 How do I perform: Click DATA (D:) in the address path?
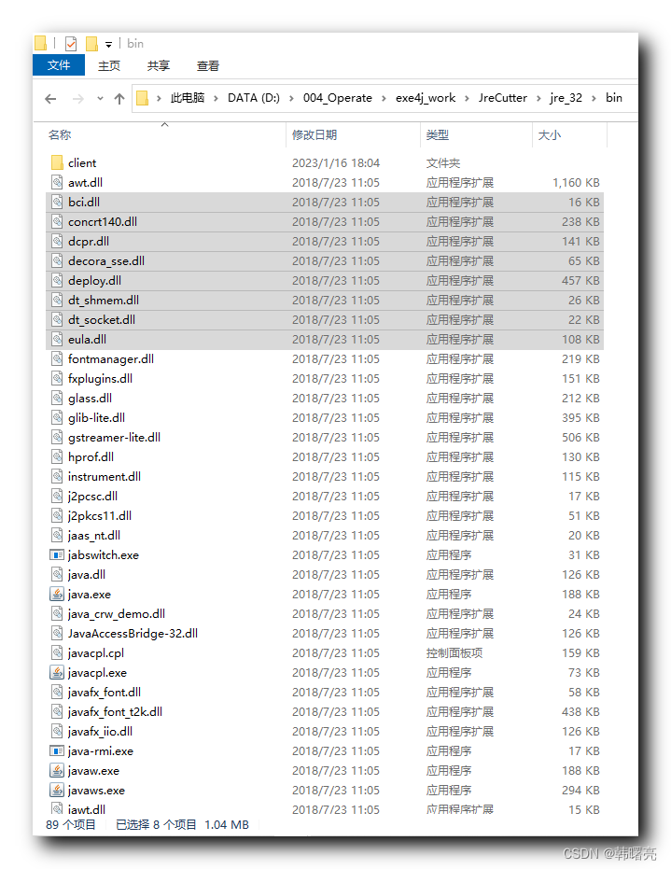tap(253, 98)
